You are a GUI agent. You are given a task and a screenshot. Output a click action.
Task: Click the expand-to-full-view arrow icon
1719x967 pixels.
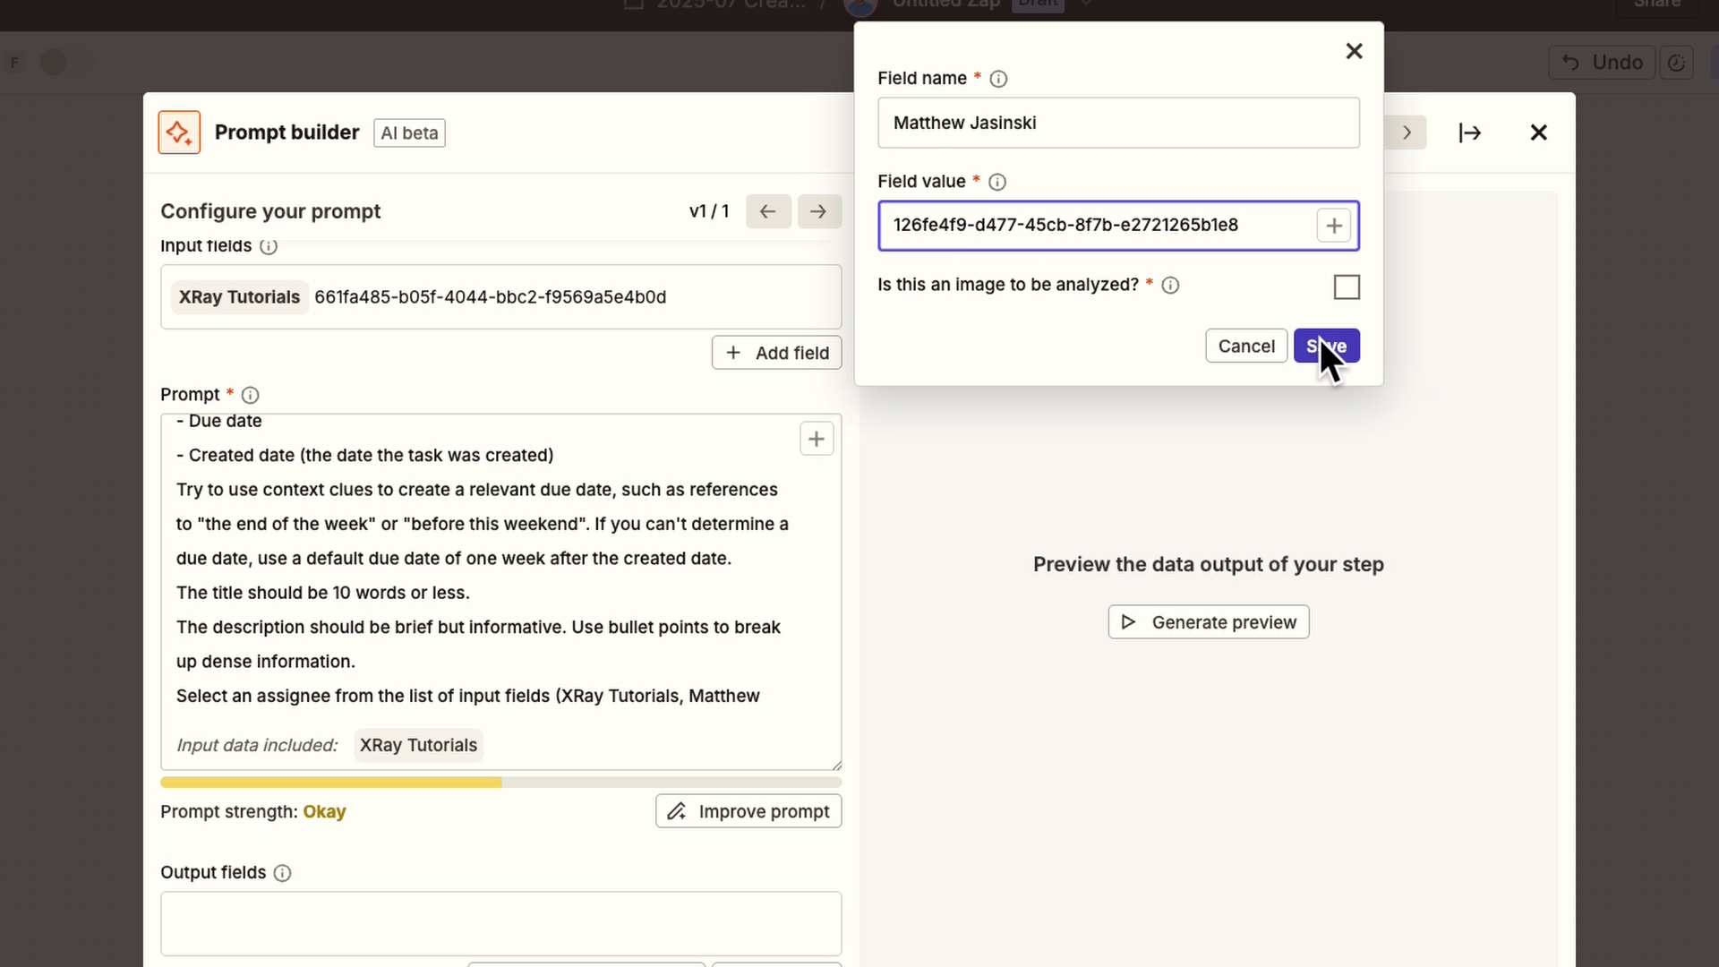[x=1468, y=132]
